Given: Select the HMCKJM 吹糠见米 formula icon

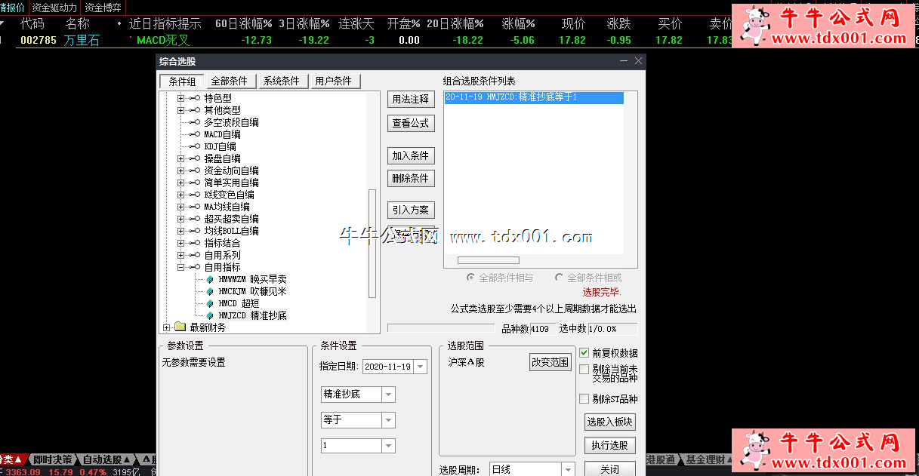Looking at the screenshot, I should pos(210,291).
